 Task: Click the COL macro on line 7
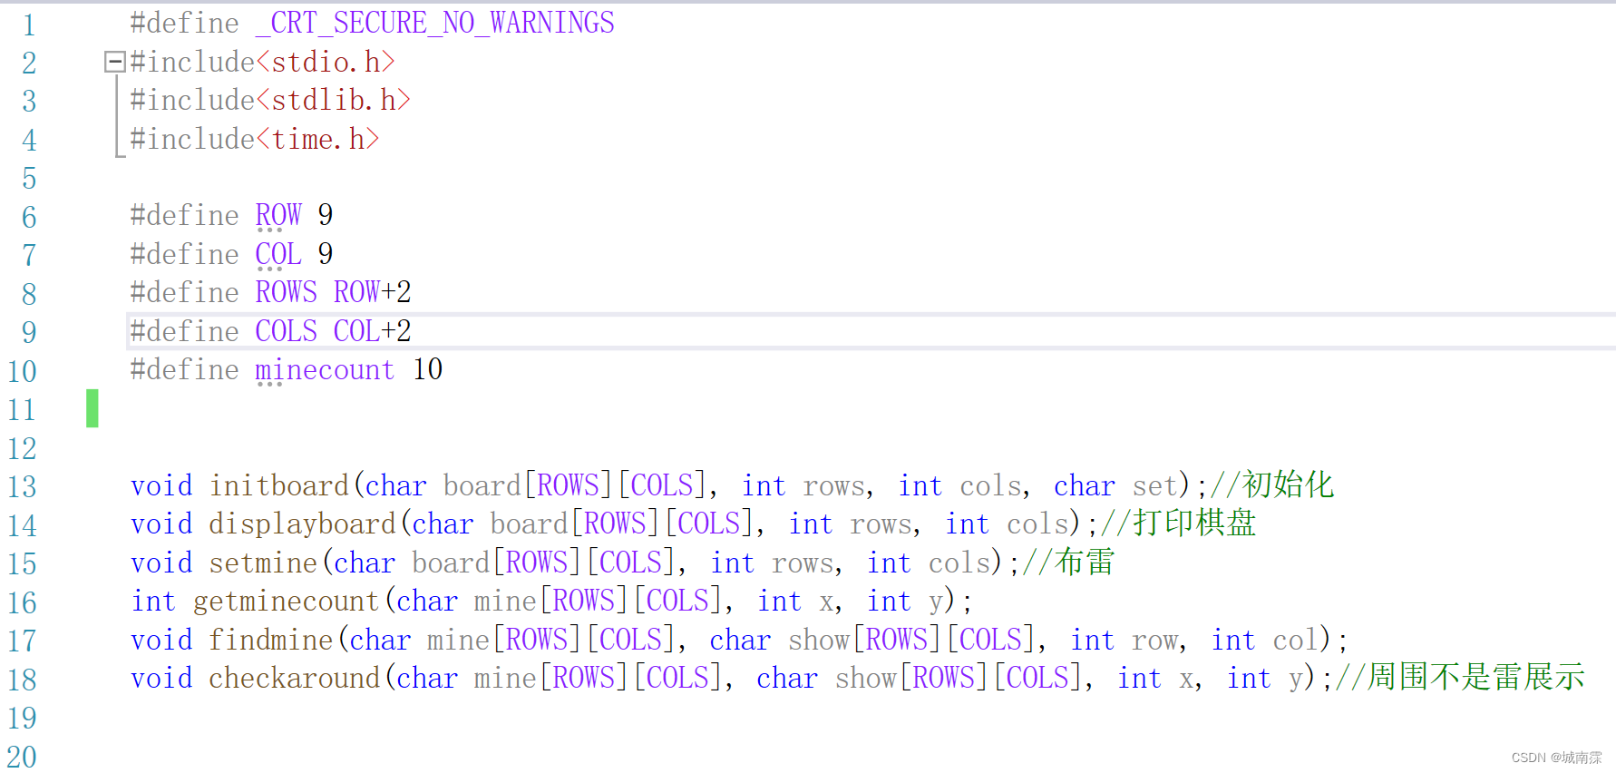(x=278, y=254)
